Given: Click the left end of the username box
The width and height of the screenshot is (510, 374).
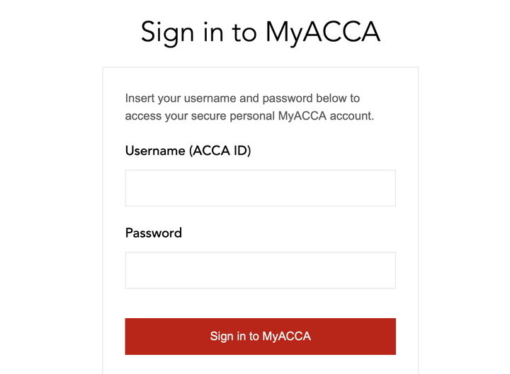Looking at the screenshot, I should pyautogui.click(x=136, y=188).
